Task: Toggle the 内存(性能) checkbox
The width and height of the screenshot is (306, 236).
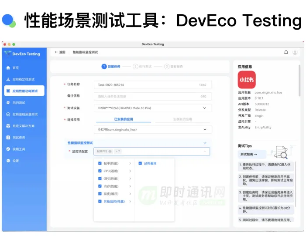Action: (x=100, y=186)
